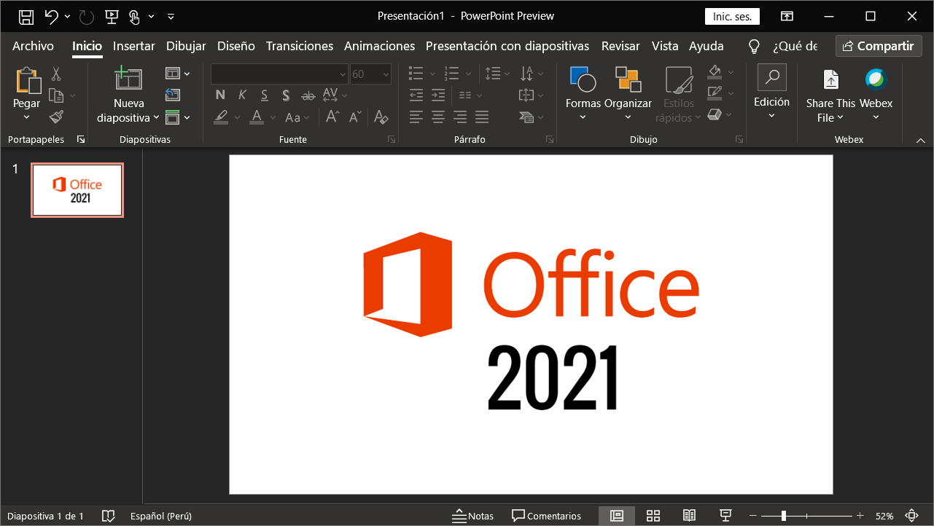Open the Insertar ribbon tab
The height and width of the screenshot is (526, 934).
point(133,46)
